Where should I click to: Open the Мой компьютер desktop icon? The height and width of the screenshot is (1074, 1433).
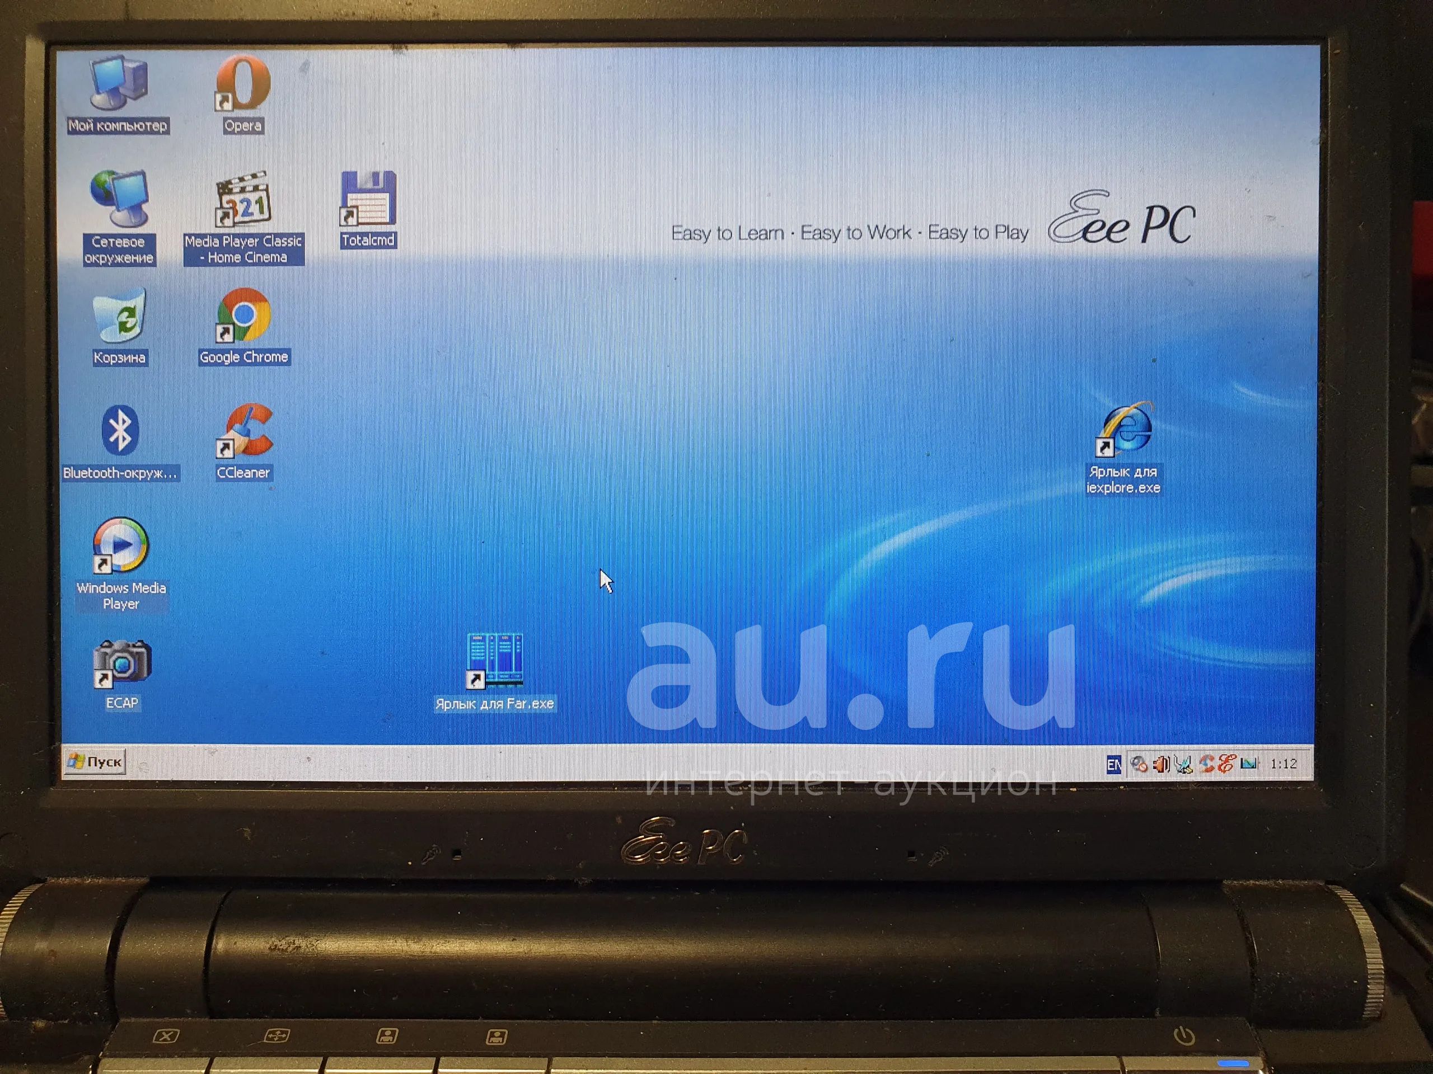119,82
